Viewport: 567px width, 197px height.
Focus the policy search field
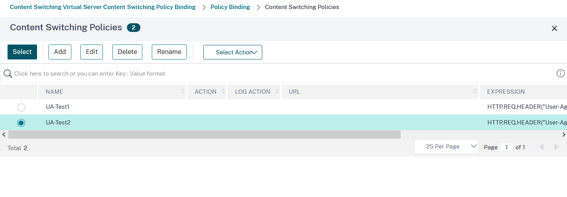[x=276, y=74]
